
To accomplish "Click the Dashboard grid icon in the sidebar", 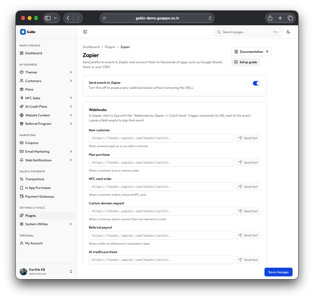I will 22,53.
